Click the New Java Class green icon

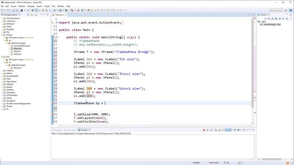click(82, 10)
